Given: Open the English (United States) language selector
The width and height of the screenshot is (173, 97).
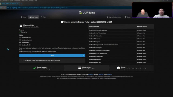Looking at the screenshot, I should click(x=114, y=17).
